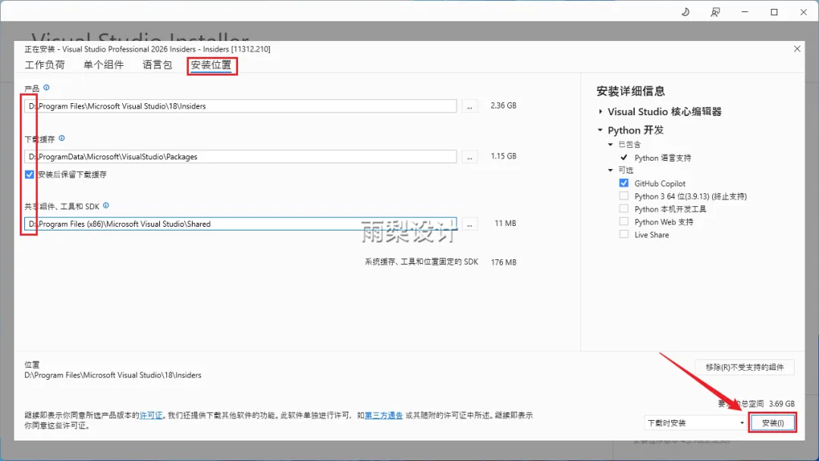Image resolution: width=819 pixels, height=461 pixels.
Task: Click the 2.36 GB product size value
Action: tap(504, 105)
